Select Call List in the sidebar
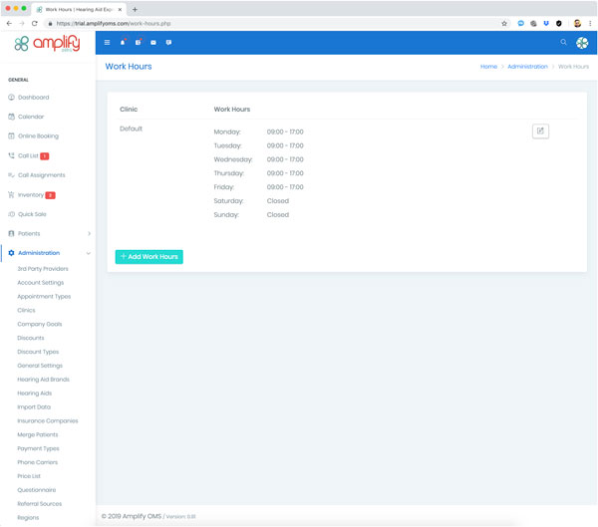This screenshot has height=527, width=598. [28, 155]
